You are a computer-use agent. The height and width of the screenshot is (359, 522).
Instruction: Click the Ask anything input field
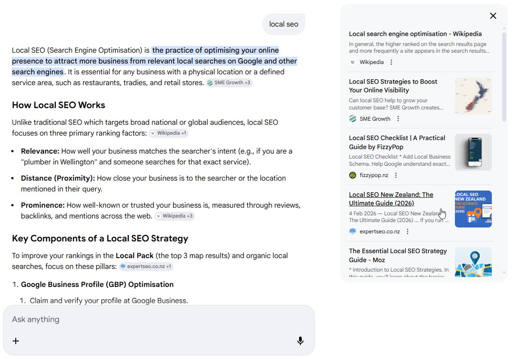159,319
